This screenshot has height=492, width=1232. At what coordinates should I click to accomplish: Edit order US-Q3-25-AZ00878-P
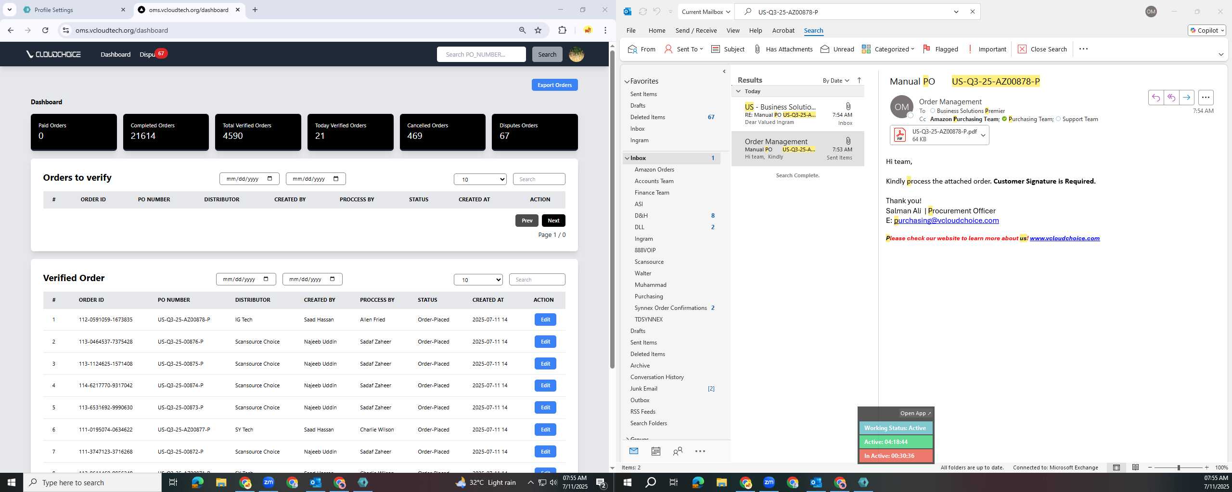coord(545,320)
